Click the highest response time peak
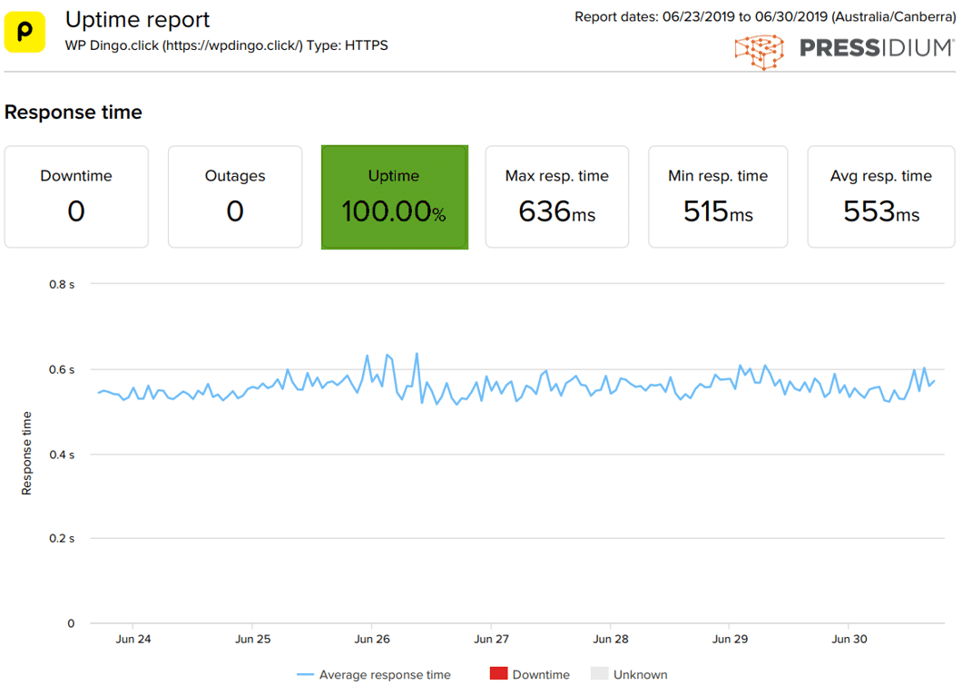The width and height of the screenshot is (962, 685). 417,354
